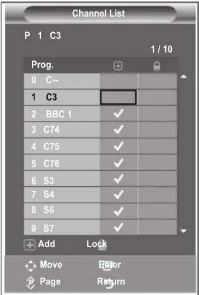Viewport: 199px width, 295px height.
Task: Toggle the lock cell for channel S4
Action: (157, 195)
